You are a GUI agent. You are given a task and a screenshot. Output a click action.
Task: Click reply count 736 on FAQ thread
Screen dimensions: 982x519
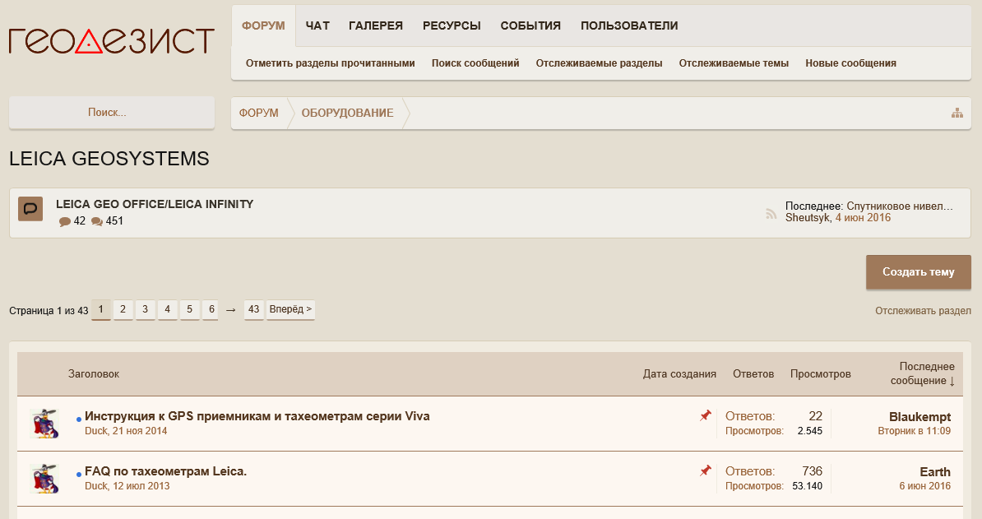pos(813,470)
